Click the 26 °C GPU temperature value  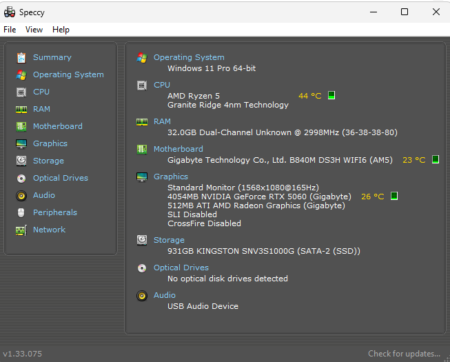point(373,197)
